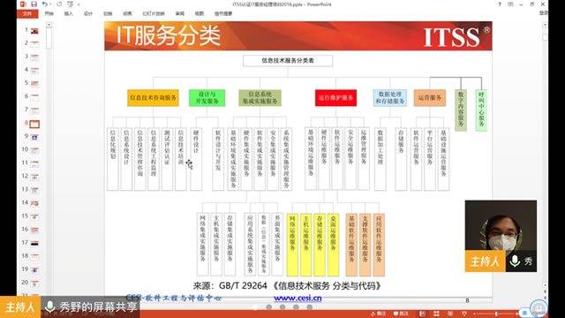Screen dimensions: 565x318
Task: Click the 信息技术服务分类表 title box
Action: point(288,61)
